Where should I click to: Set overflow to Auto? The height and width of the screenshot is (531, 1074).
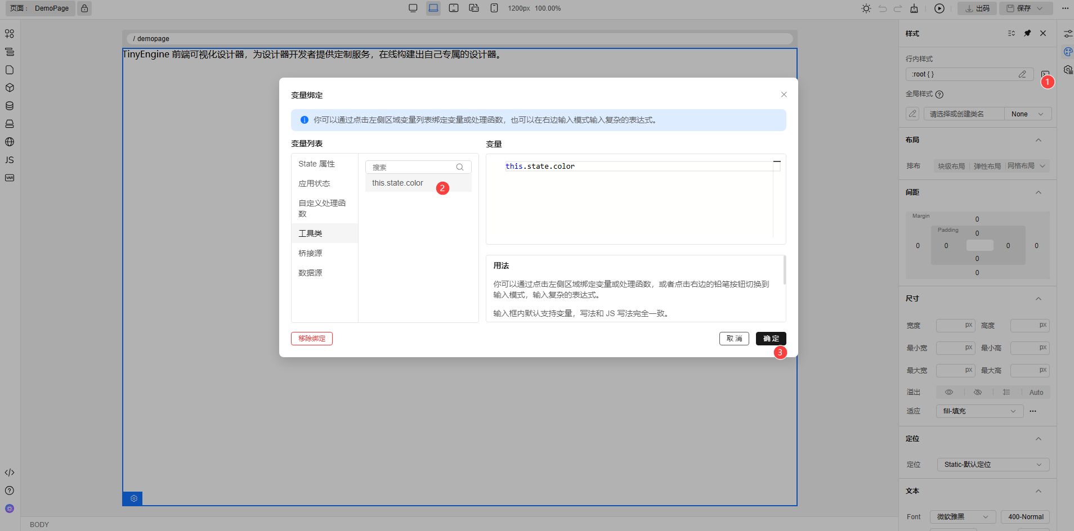click(x=1036, y=391)
